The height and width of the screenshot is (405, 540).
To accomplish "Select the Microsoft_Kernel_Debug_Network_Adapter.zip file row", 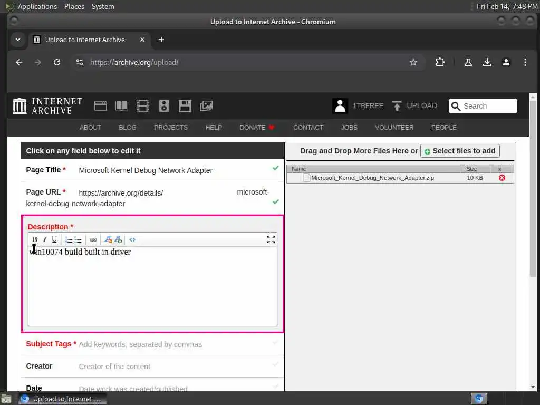I will [x=400, y=178].
